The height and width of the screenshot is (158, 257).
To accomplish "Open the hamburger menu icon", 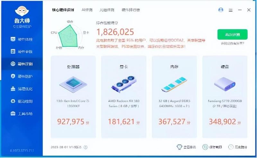I will pyautogui.click(x=231, y=10).
